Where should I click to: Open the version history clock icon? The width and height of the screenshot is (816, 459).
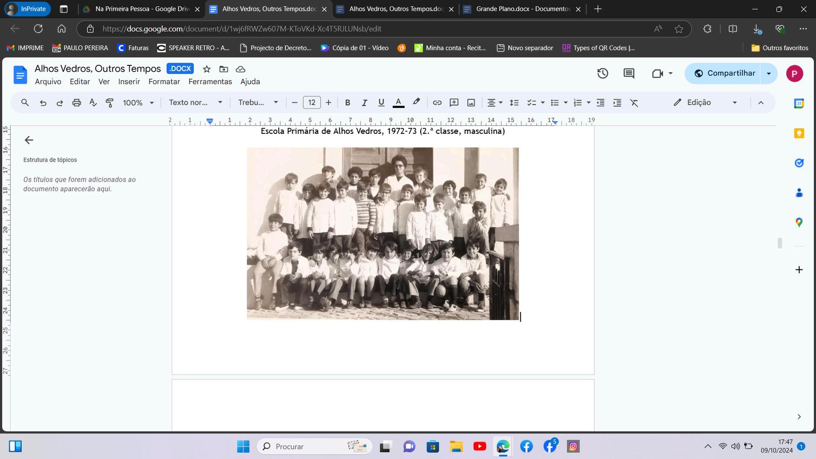[x=602, y=73]
